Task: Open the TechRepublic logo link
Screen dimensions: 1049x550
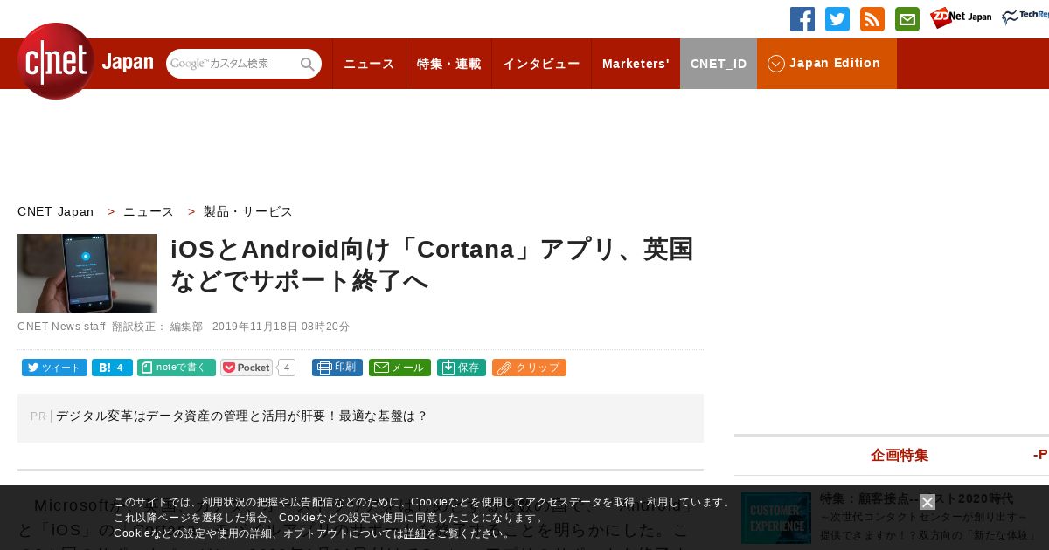Action: pyautogui.click(x=1025, y=17)
